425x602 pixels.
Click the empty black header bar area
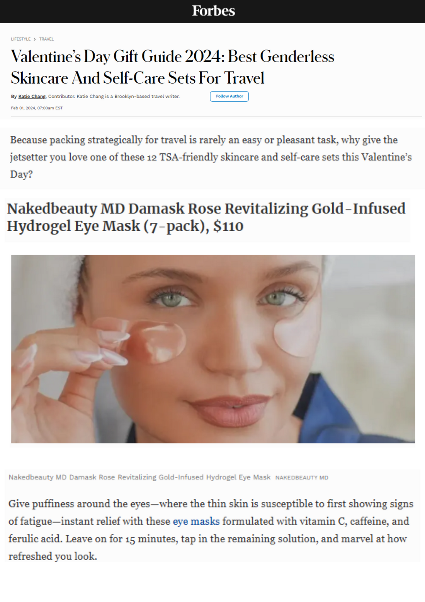pos(97,11)
